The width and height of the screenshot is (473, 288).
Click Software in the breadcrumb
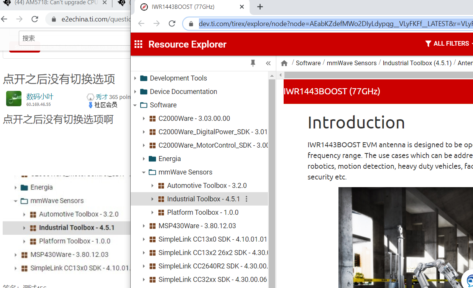point(308,63)
